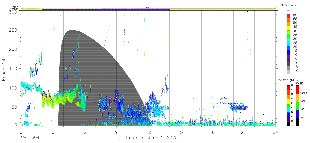Click the '60' label on the ELEV scale
The width and height of the screenshot is (310, 143).
[295, 15]
